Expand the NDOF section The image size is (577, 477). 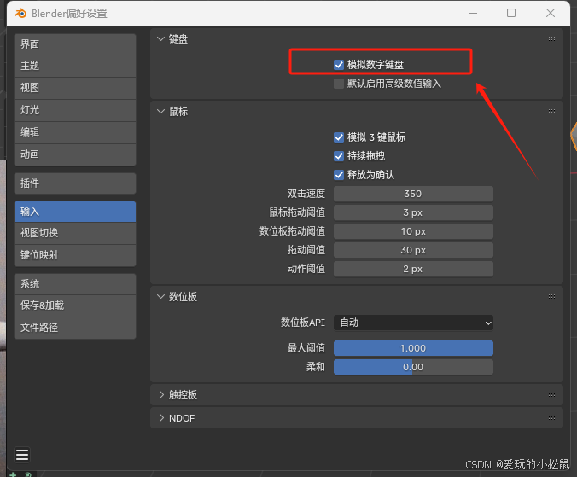[160, 418]
